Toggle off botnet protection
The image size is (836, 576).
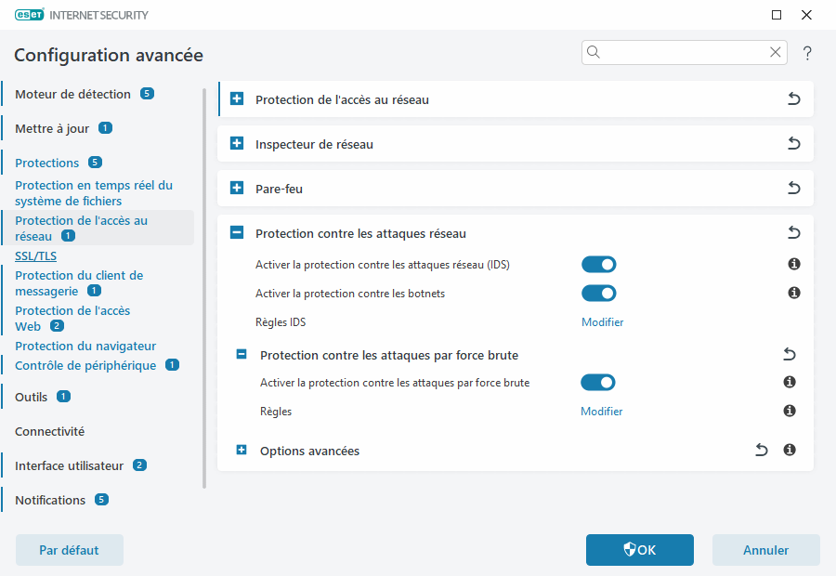(598, 293)
